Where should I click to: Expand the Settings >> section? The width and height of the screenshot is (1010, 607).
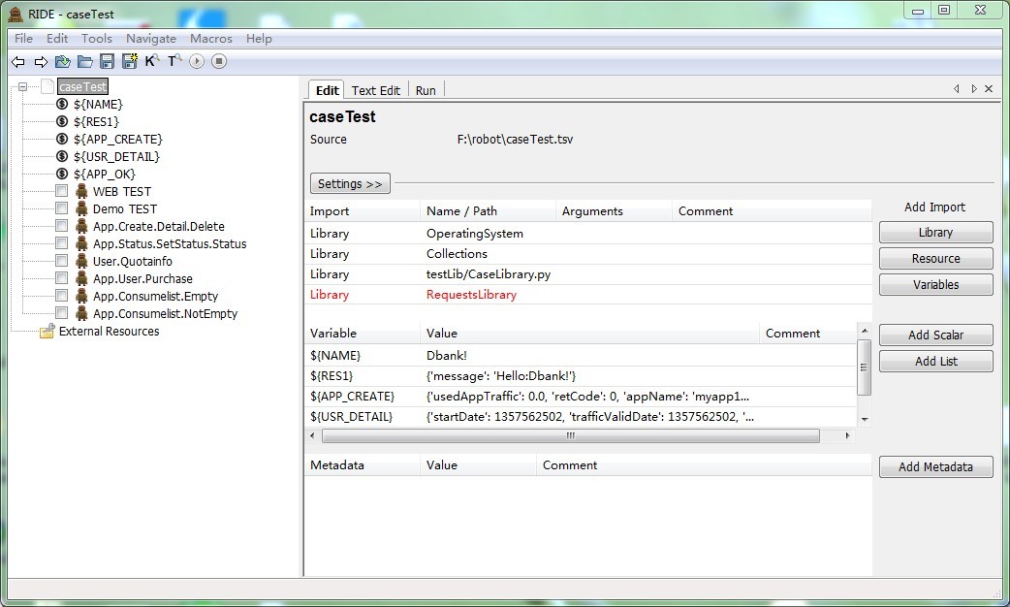pos(350,183)
